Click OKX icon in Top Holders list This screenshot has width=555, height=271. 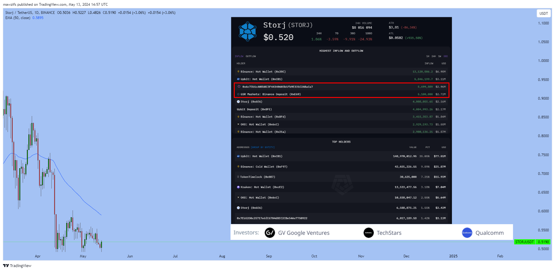pos(238,197)
